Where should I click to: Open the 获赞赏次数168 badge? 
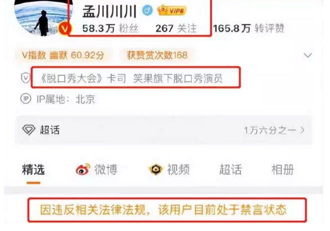coord(157,55)
